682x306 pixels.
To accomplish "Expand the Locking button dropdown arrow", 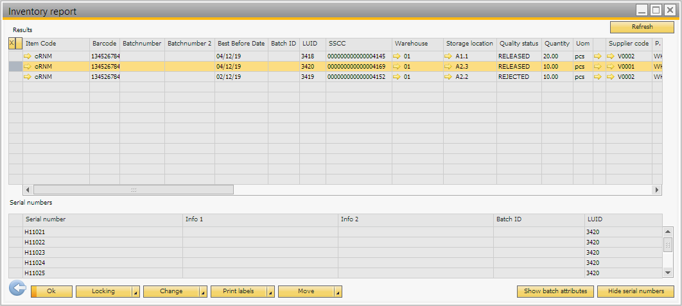I will coord(136,292).
